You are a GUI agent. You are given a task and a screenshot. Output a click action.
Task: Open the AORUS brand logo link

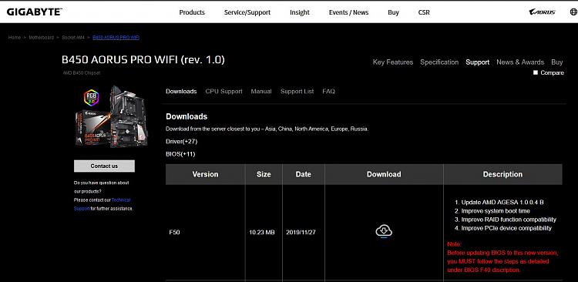click(x=542, y=12)
